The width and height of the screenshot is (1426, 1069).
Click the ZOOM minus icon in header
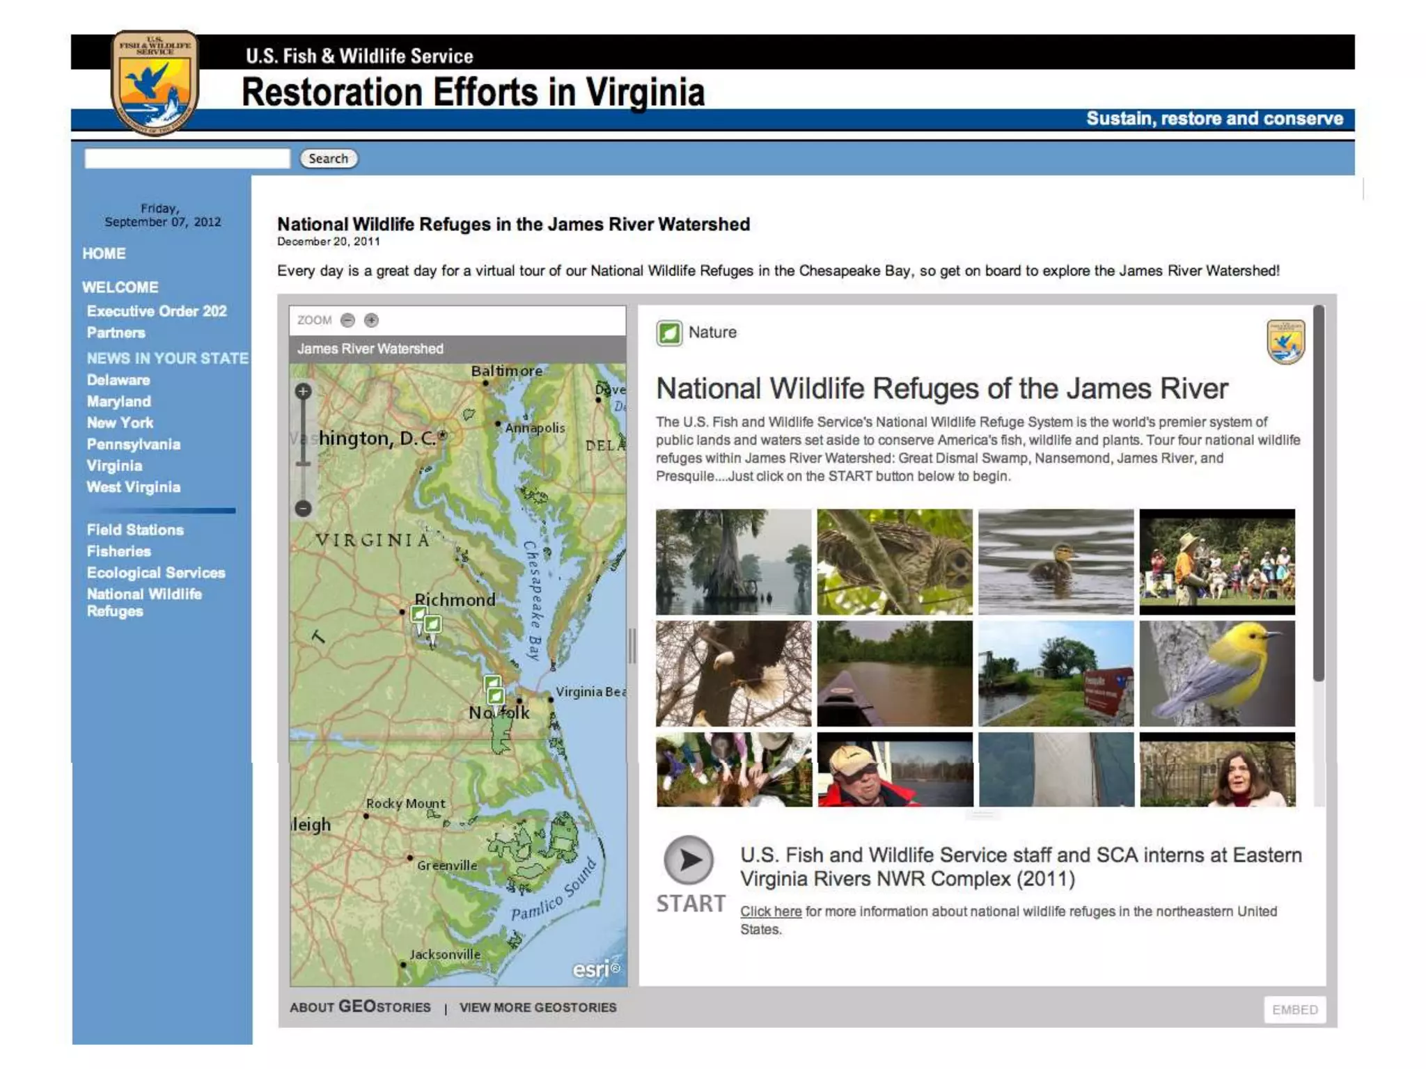[347, 320]
